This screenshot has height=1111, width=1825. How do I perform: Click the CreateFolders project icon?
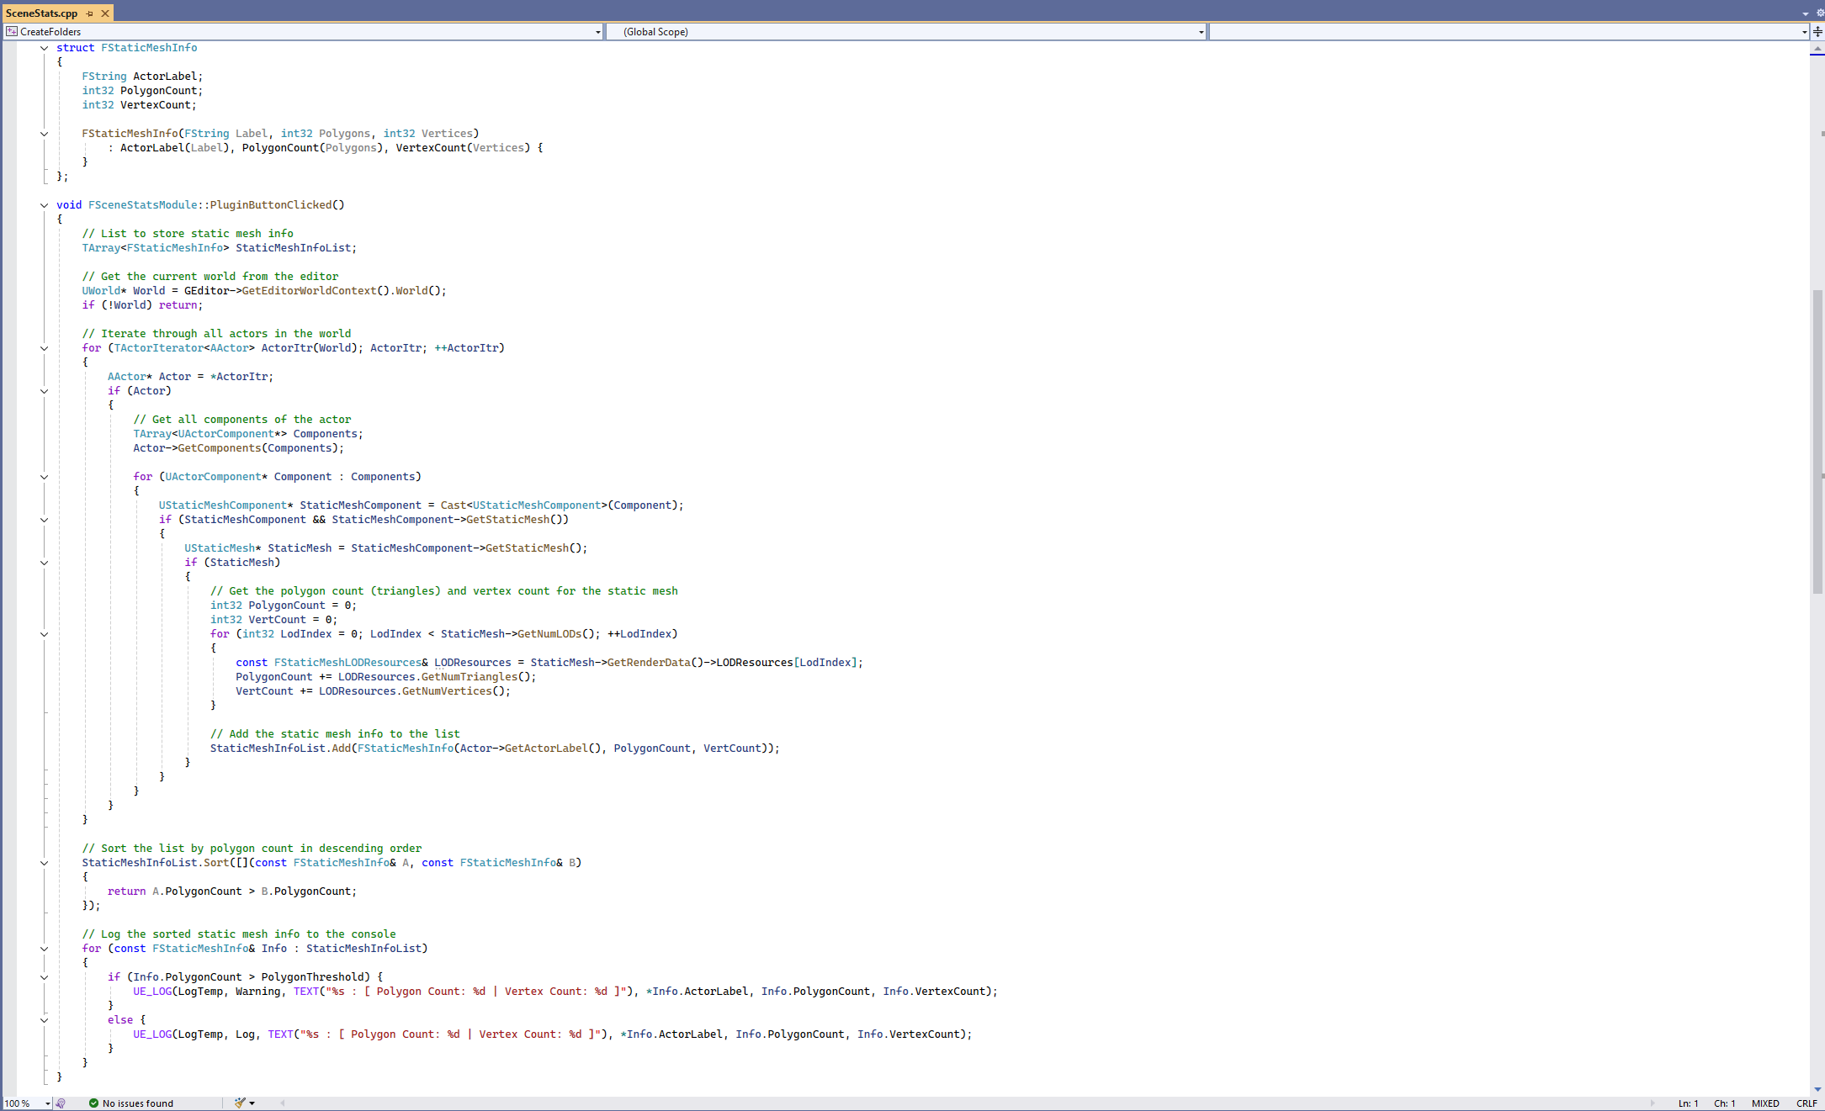[x=12, y=32]
